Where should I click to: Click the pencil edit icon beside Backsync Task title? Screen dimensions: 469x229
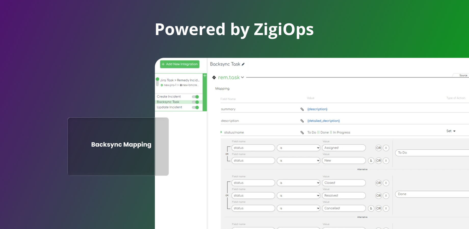click(244, 64)
